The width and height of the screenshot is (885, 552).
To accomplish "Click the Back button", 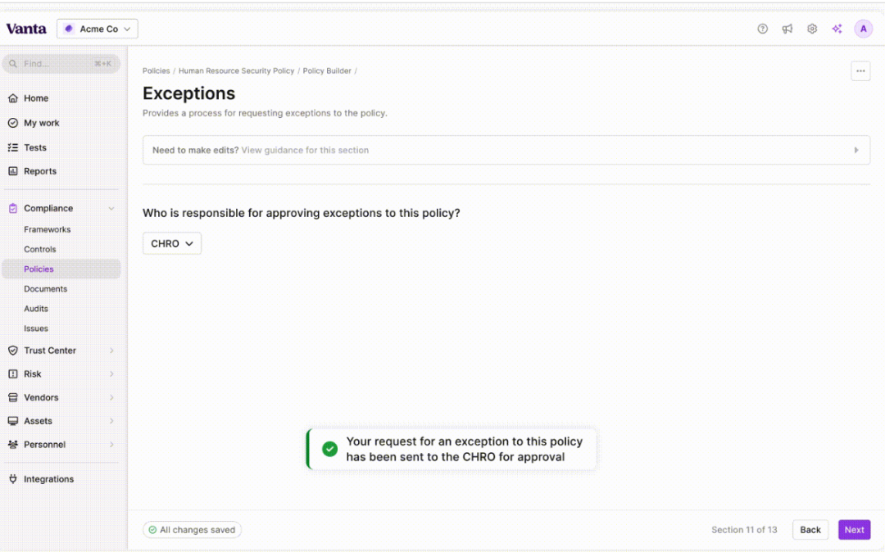I will [810, 530].
